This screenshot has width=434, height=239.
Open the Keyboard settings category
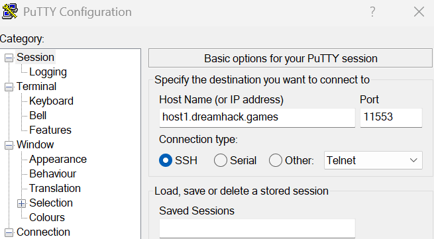point(51,101)
